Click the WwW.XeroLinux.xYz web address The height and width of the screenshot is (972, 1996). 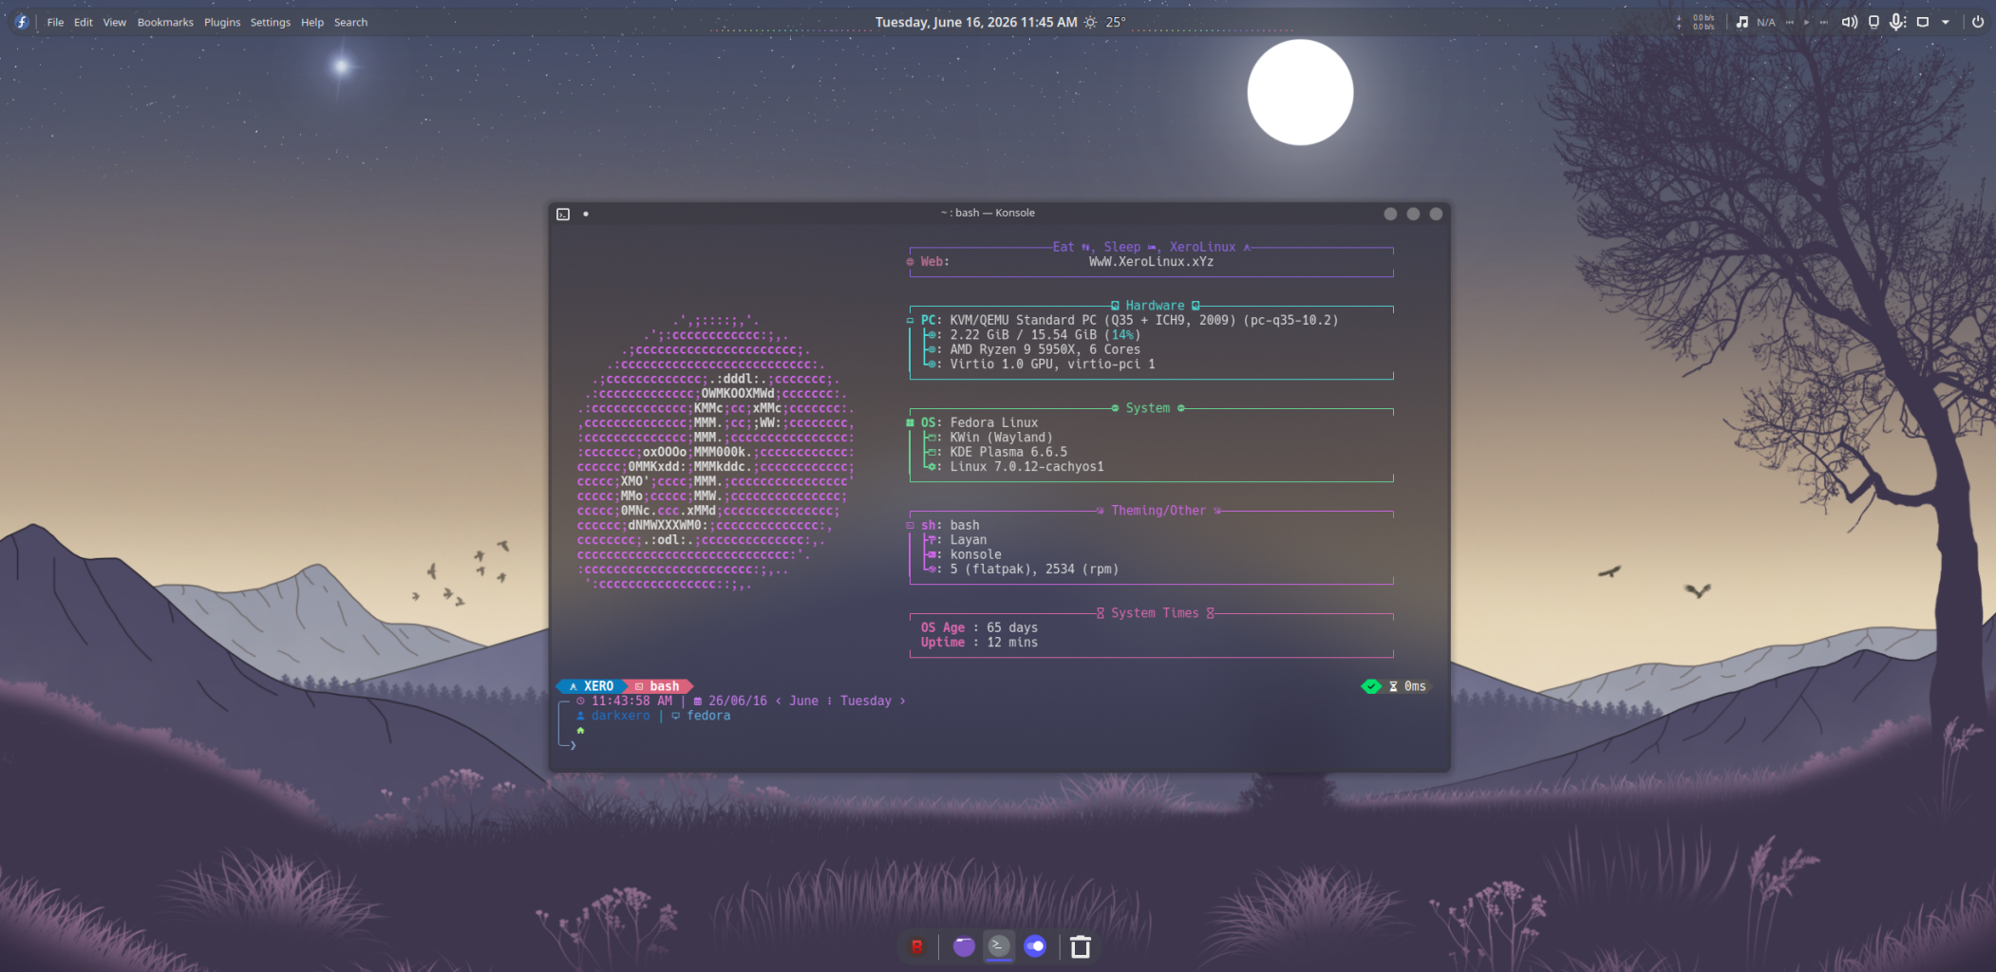[1151, 262]
